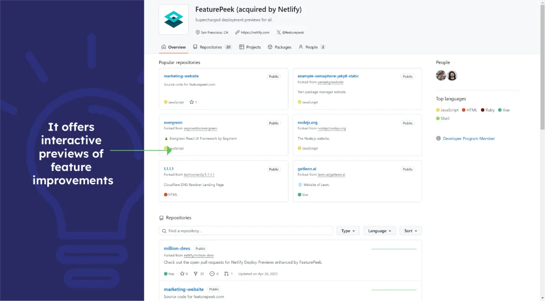Click the first member avatar under People
545x301 pixels.
click(x=441, y=76)
